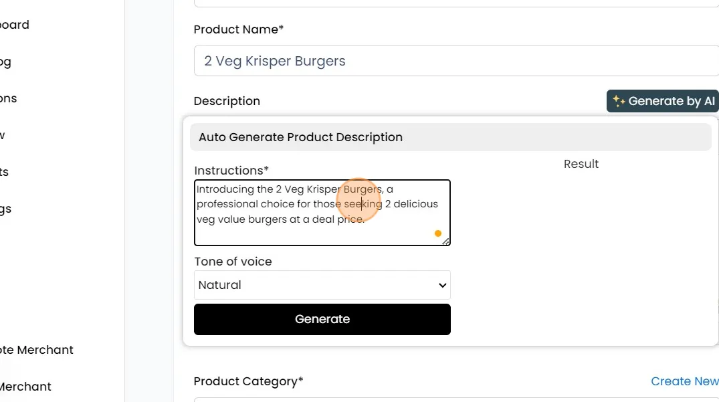Focus the Product Name input field
The width and height of the screenshot is (719, 402).
click(x=455, y=61)
